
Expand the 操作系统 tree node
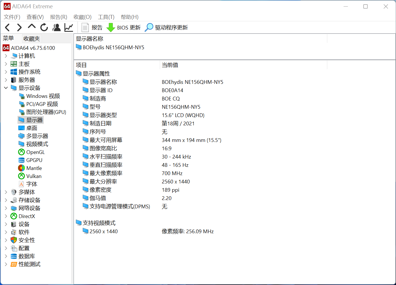(6, 72)
